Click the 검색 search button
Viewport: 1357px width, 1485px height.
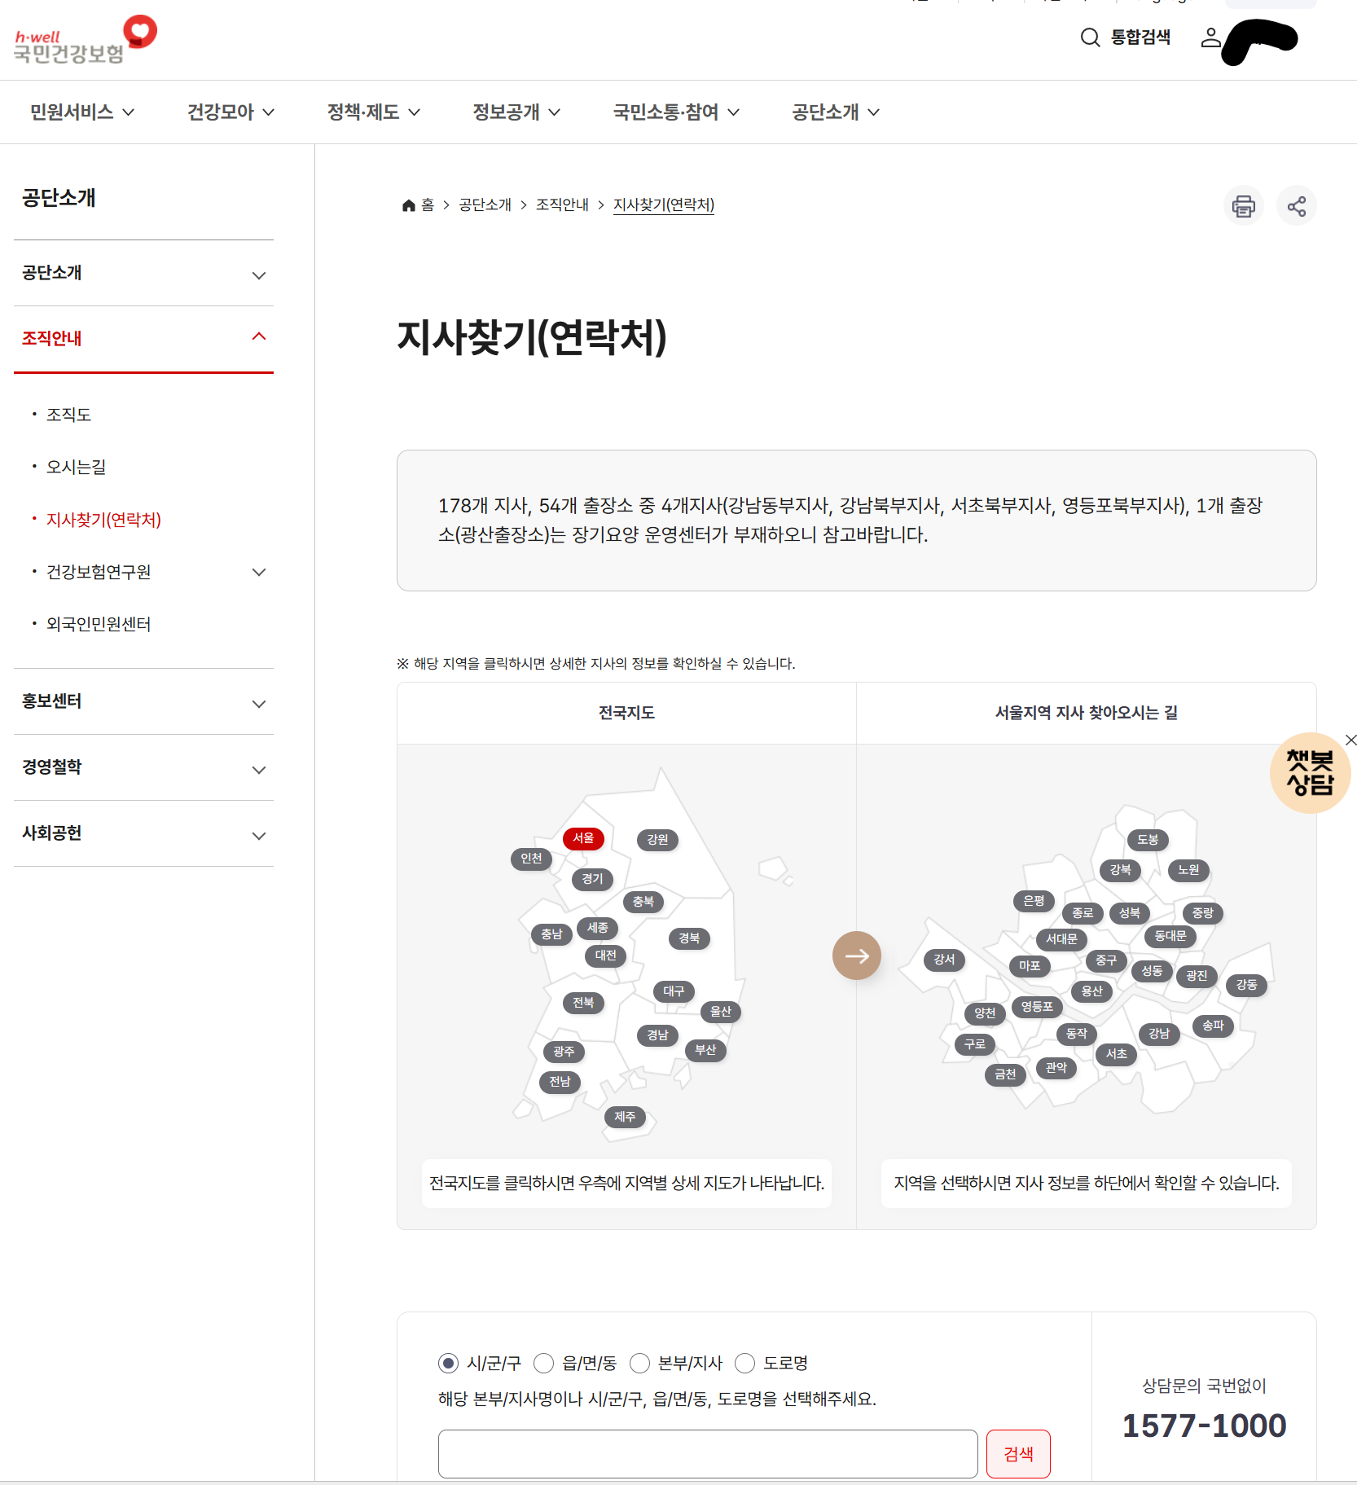[1017, 1453]
